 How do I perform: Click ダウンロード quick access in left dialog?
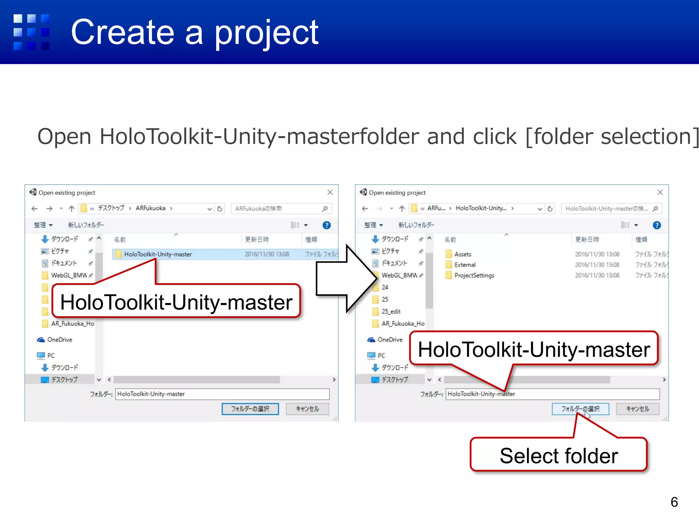click(x=64, y=239)
